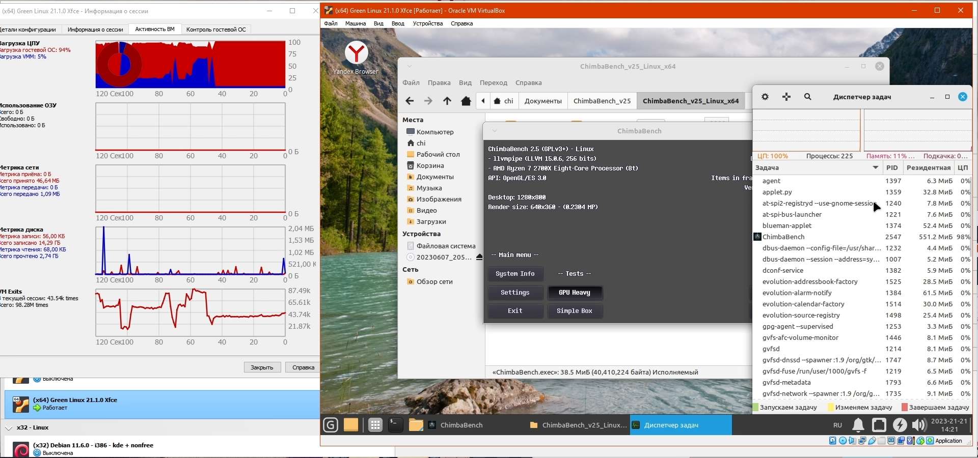
Task: Click the Закрыть button in session info
Action: click(x=262, y=367)
